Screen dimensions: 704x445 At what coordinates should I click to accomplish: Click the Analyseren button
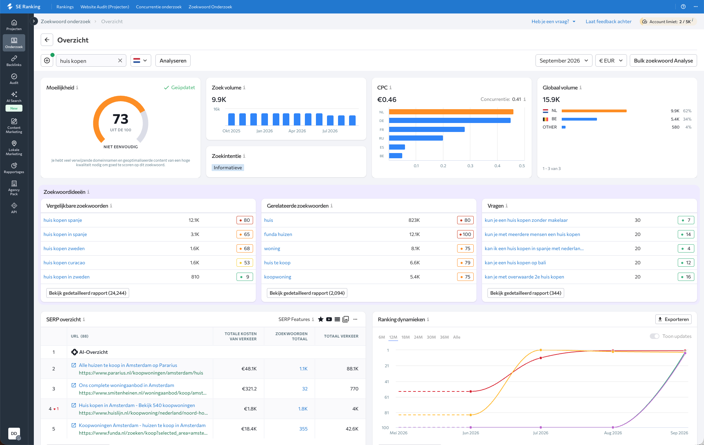pos(173,60)
